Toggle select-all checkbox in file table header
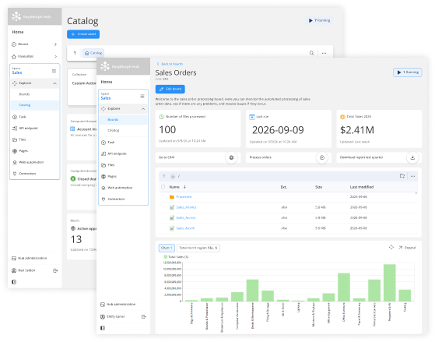Screen dimensions: 435x342 (163, 187)
